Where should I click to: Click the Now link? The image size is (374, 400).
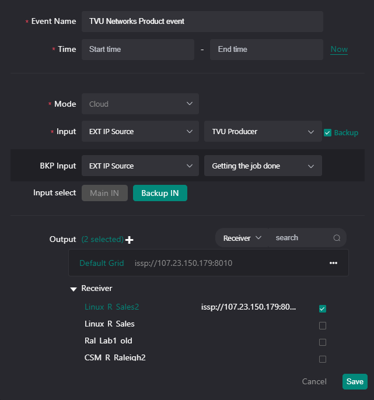pos(339,49)
